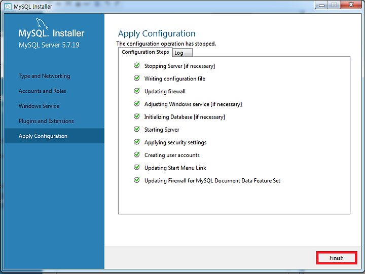
Task: Select 'Starting Server' step text
Action: [x=162, y=130]
